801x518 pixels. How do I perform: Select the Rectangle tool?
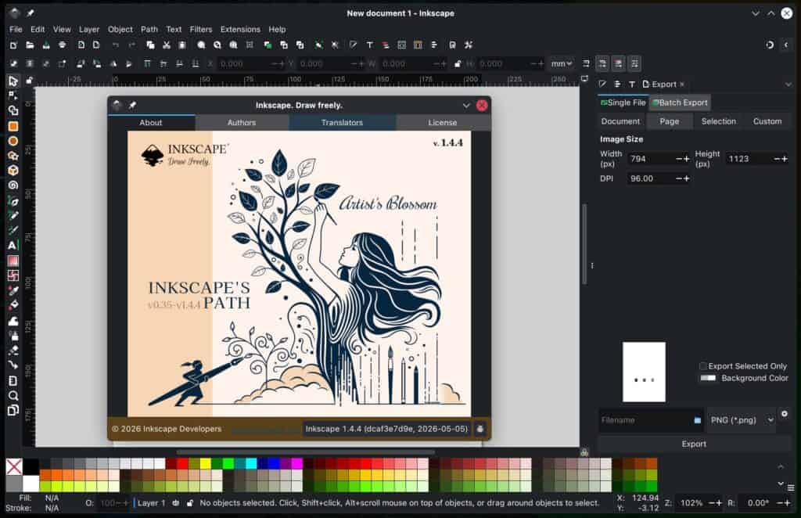point(13,126)
